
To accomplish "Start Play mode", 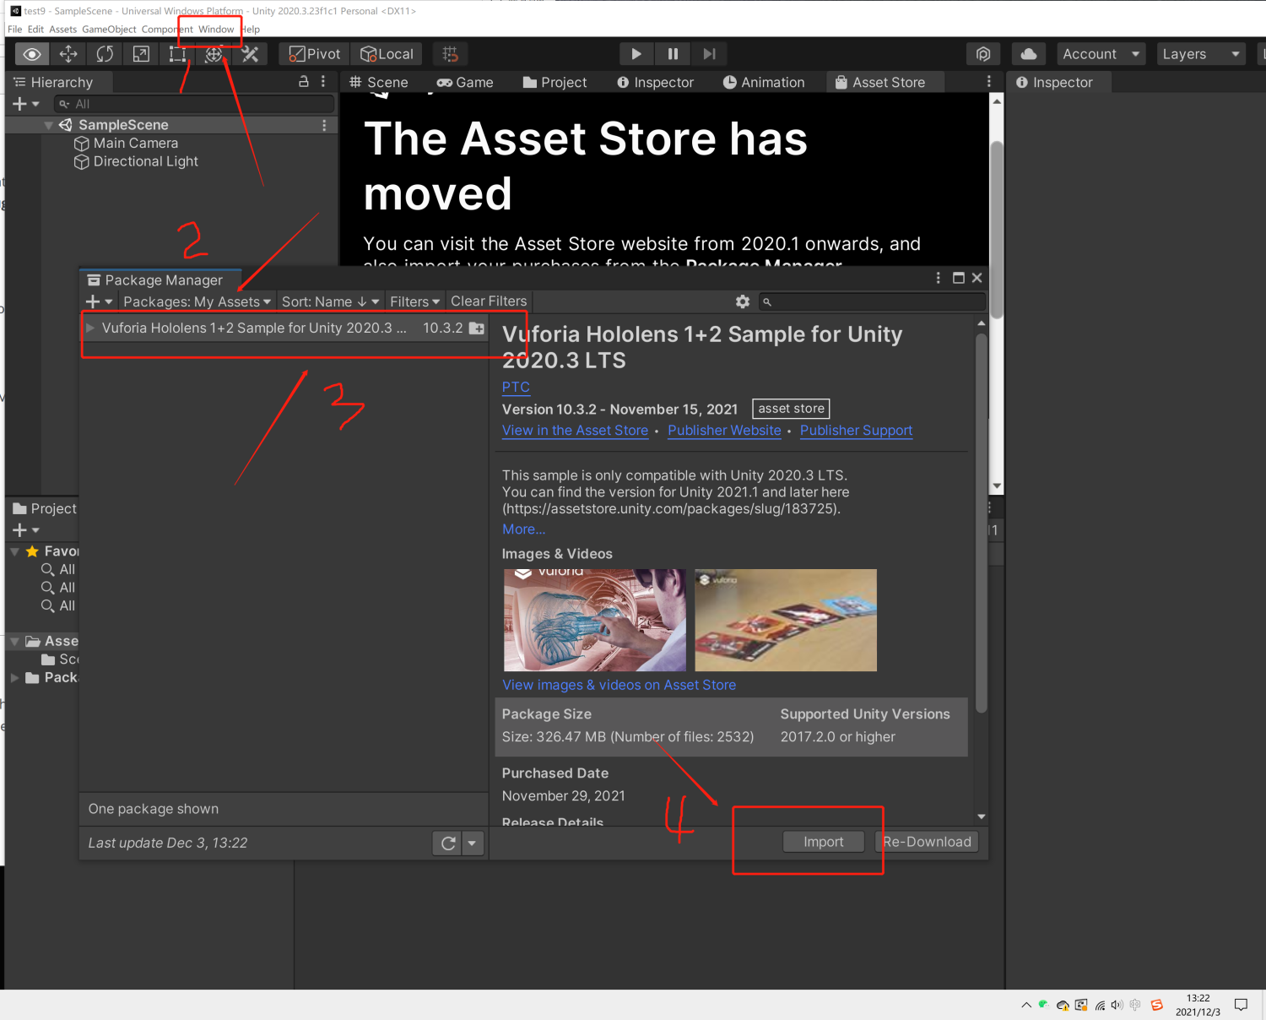I will click(636, 54).
